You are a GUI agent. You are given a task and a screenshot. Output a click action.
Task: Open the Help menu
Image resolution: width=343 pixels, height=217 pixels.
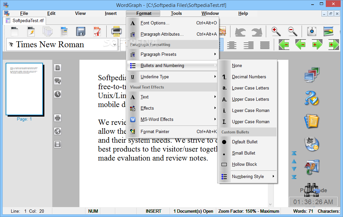click(x=243, y=13)
